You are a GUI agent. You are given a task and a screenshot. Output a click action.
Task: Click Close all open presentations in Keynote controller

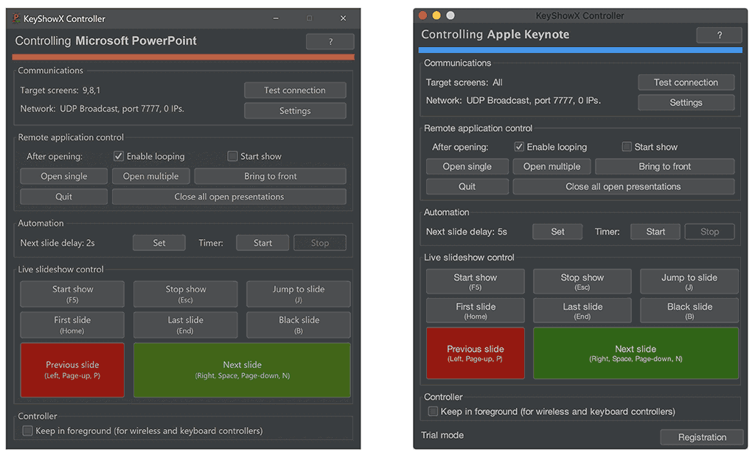pyautogui.click(x=623, y=187)
